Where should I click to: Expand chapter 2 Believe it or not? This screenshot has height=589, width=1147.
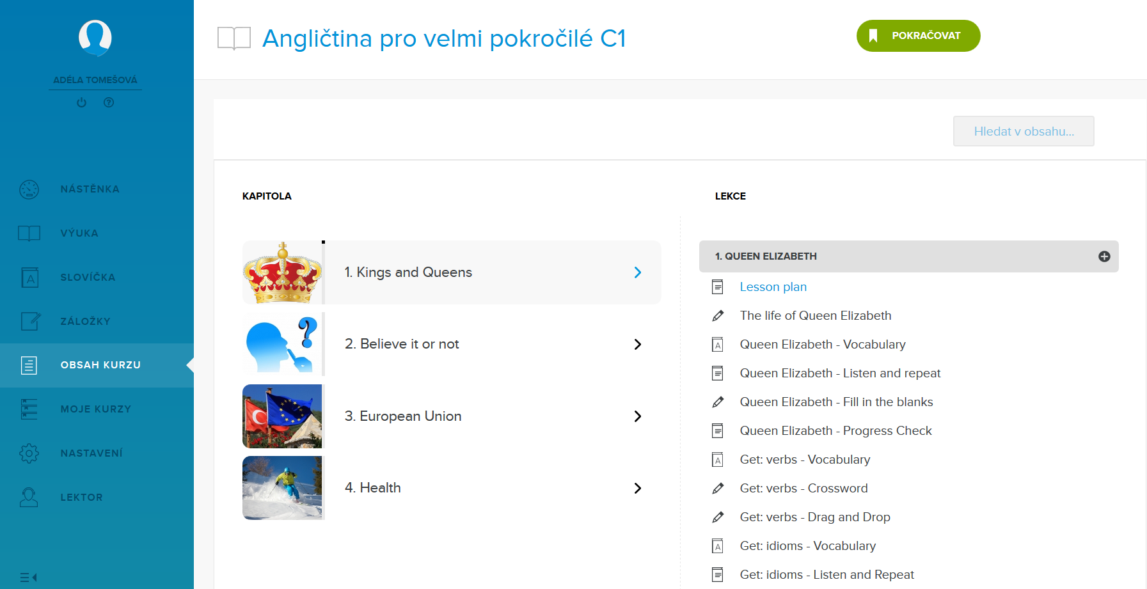(x=637, y=345)
